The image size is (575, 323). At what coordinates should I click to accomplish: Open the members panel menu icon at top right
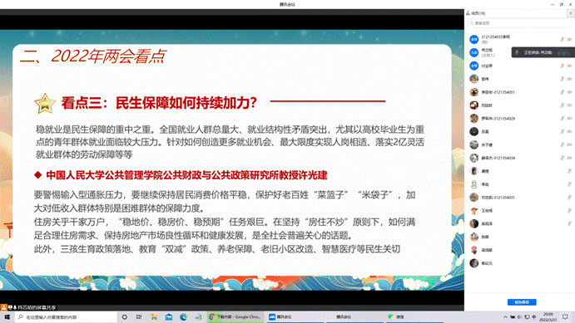(571, 13)
